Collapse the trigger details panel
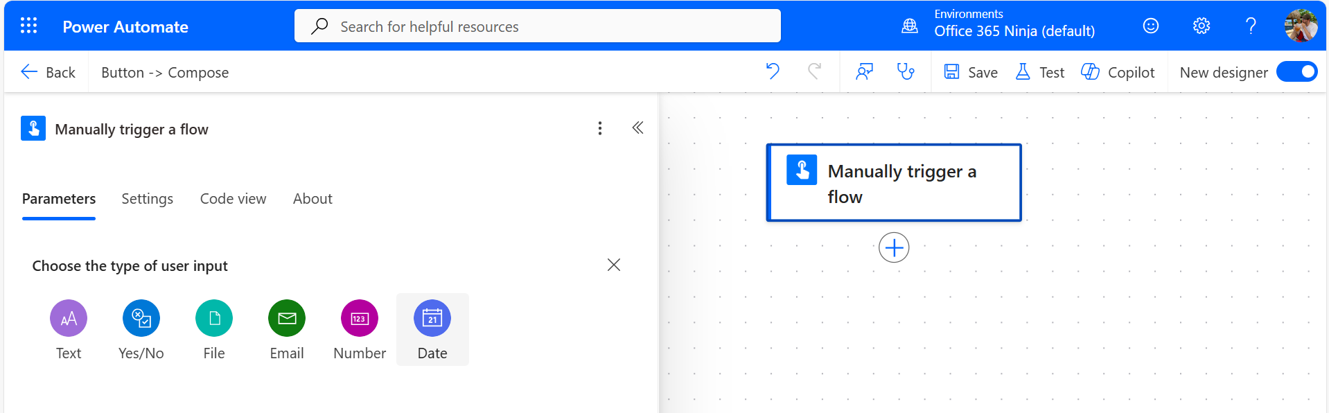The width and height of the screenshot is (1329, 413). [x=637, y=128]
